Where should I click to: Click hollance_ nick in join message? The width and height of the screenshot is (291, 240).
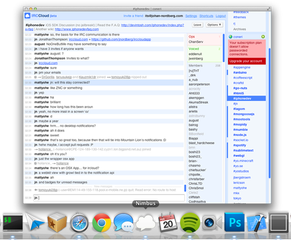coord(45,150)
